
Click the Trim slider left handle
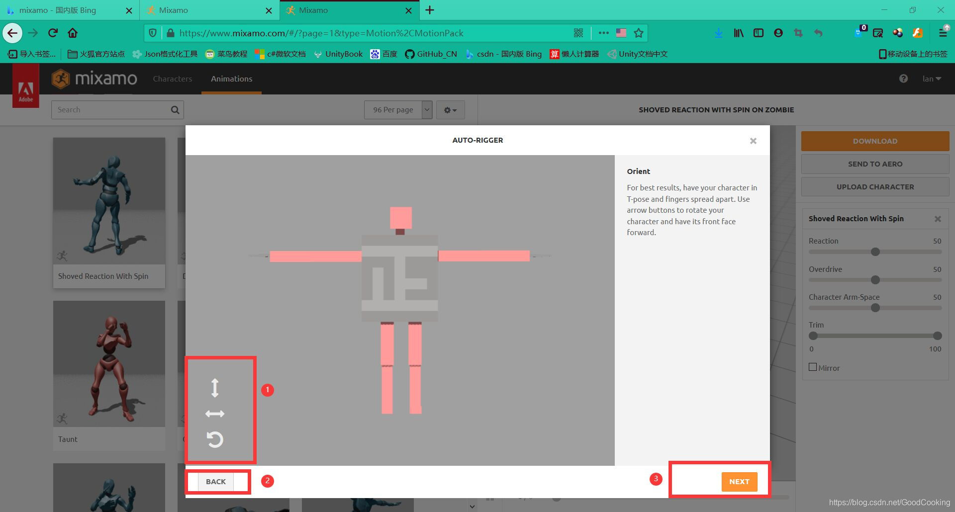pos(813,336)
